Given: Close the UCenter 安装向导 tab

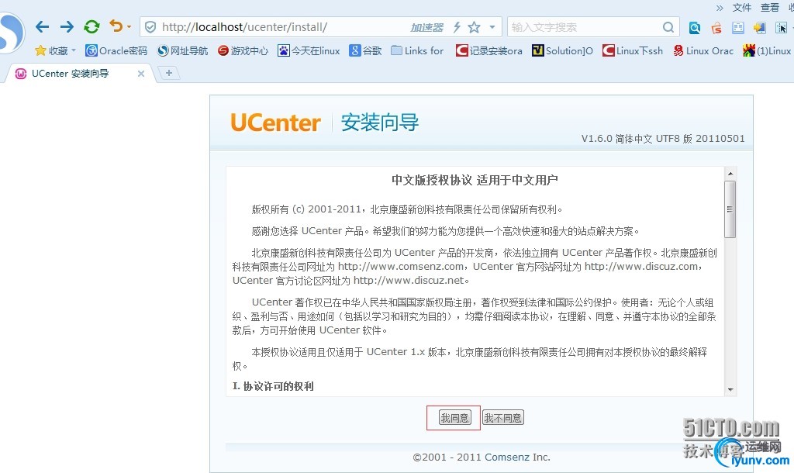Looking at the screenshot, I should (141, 74).
